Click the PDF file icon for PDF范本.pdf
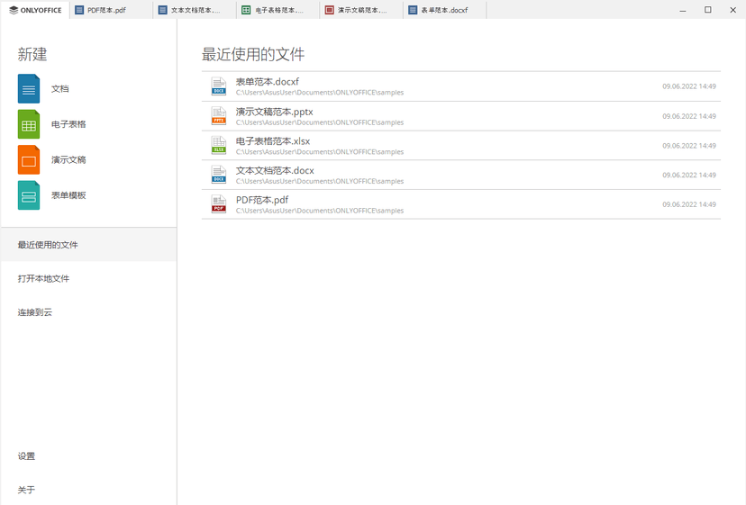This screenshot has height=505, width=746. point(219,204)
